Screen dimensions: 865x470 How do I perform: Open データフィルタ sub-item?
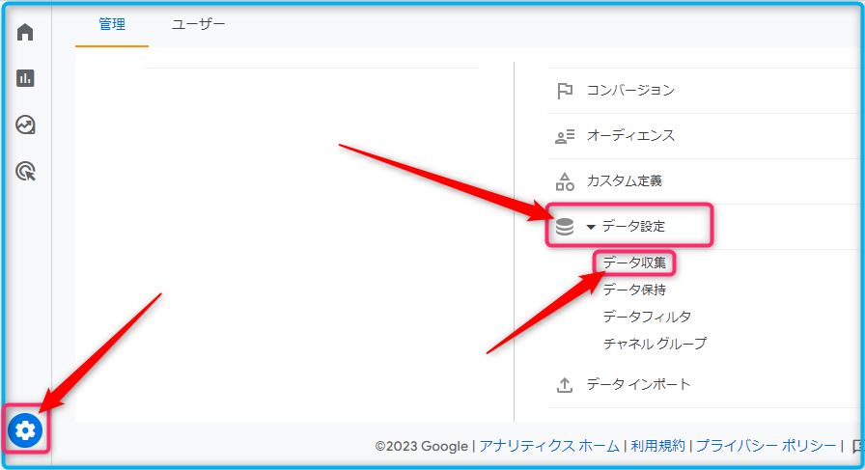(647, 317)
